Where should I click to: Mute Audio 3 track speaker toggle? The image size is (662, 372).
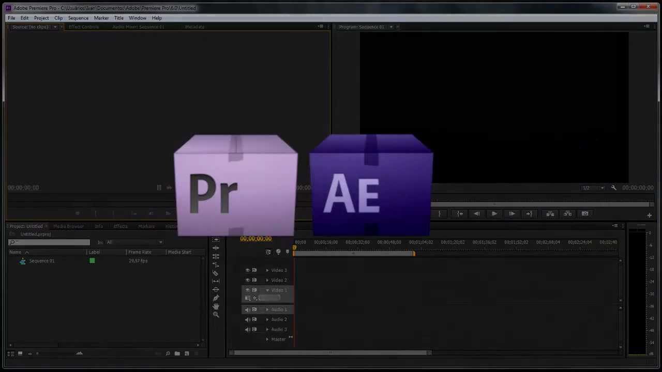click(x=247, y=329)
